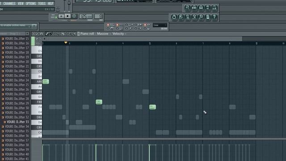Image resolution: width=286 pixels, height=161 pixels.
Task: Toggle the 3-2-1 countdown recording option
Action: coord(120,25)
